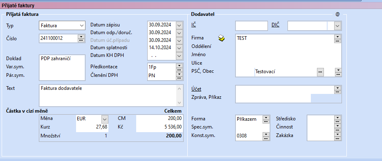
Task: Expand the Středisko list arrow
Action: (x=337, y=117)
